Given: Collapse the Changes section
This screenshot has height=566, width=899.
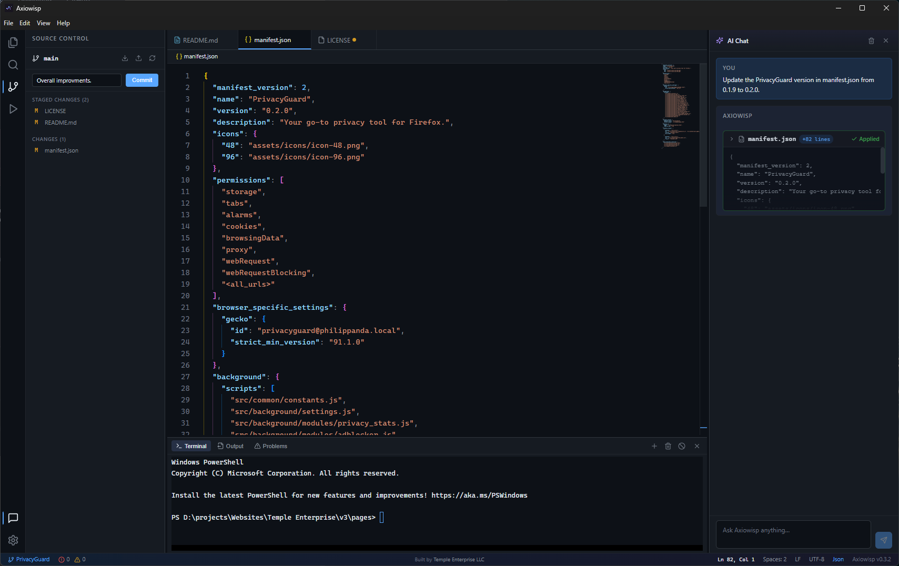Looking at the screenshot, I should 48,139.
